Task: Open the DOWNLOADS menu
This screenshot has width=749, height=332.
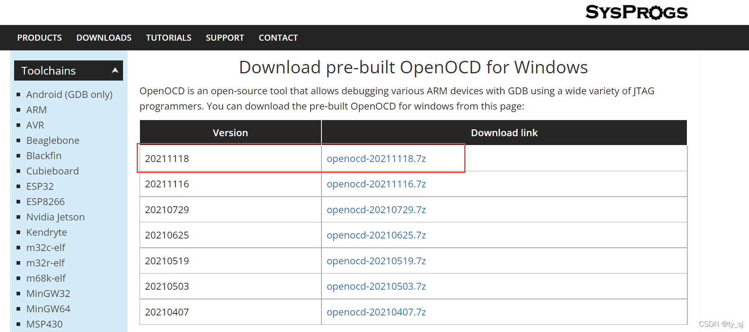Action: click(104, 38)
